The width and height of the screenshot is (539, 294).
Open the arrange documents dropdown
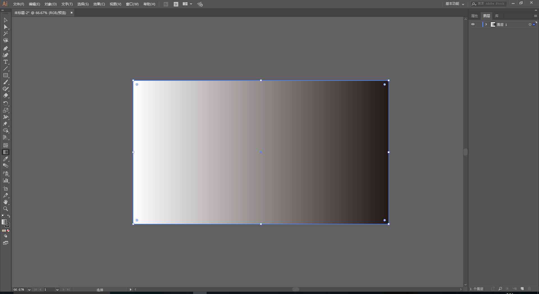pyautogui.click(x=187, y=4)
